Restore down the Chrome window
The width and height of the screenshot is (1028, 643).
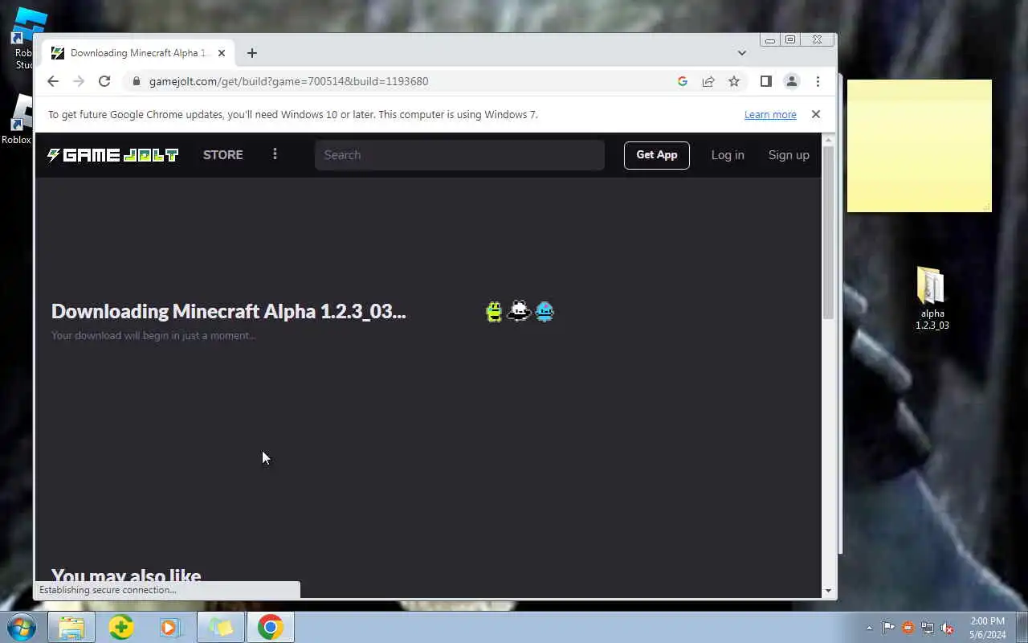(790, 39)
